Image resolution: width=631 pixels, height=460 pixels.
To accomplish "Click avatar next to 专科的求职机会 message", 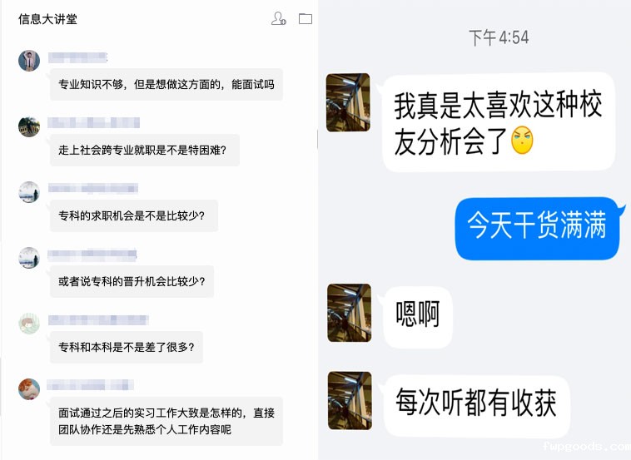I will click(x=29, y=192).
